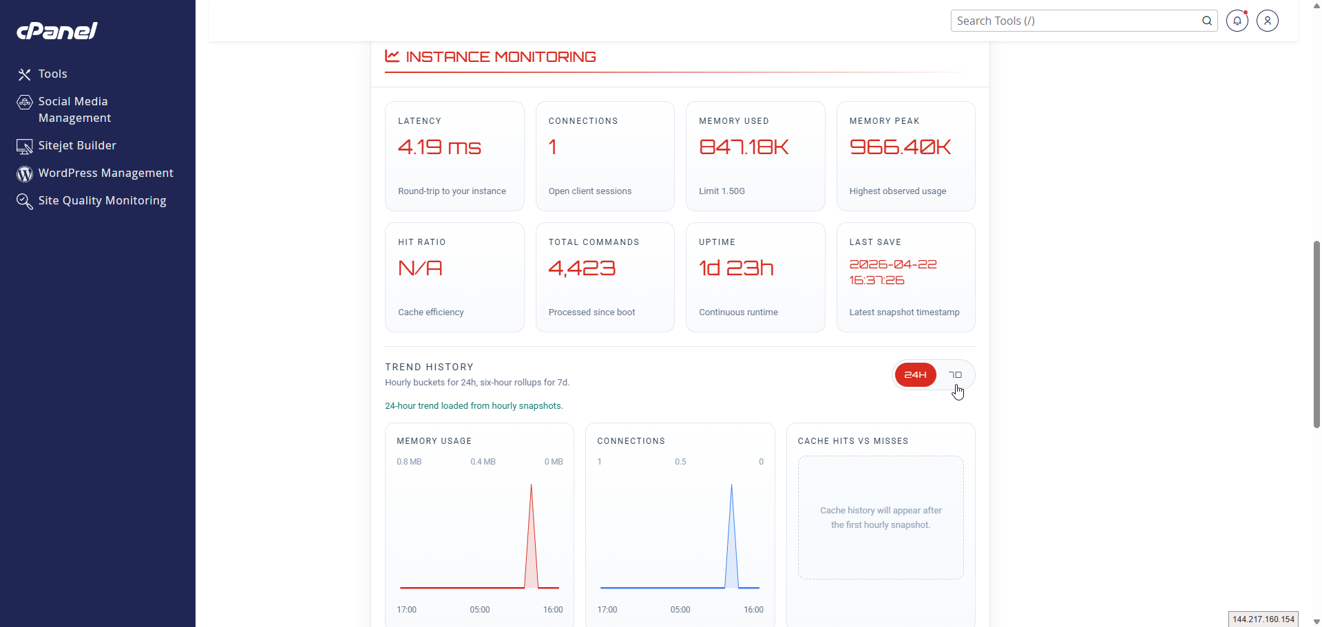Image resolution: width=1322 pixels, height=627 pixels.
Task: Click the cPanel logo
Action: point(57,30)
